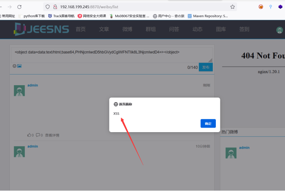The image size is (285, 191).
Task: Grab the textarea resize handle
Action: click(x=210, y=61)
